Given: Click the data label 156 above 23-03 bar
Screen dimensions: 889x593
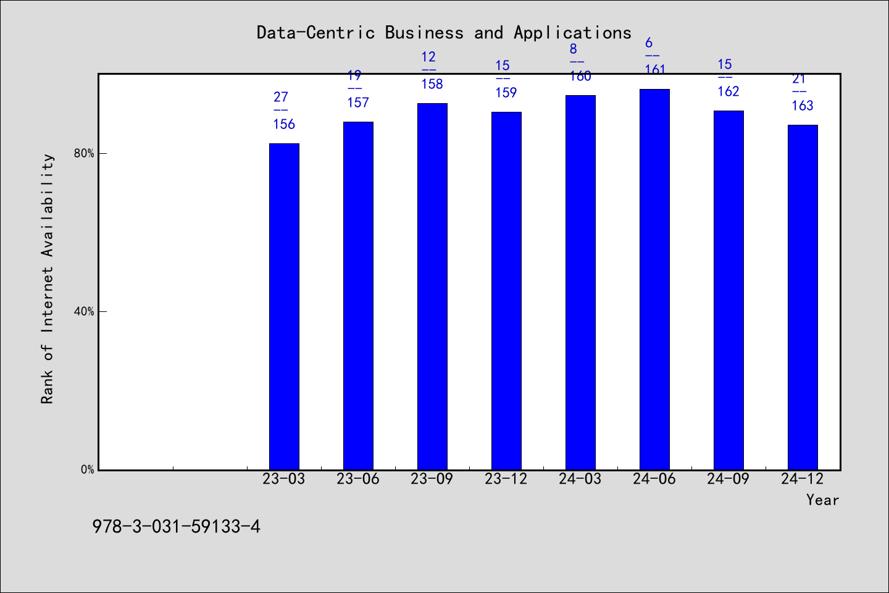Looking at the screenshot, I should click(284, 124).
